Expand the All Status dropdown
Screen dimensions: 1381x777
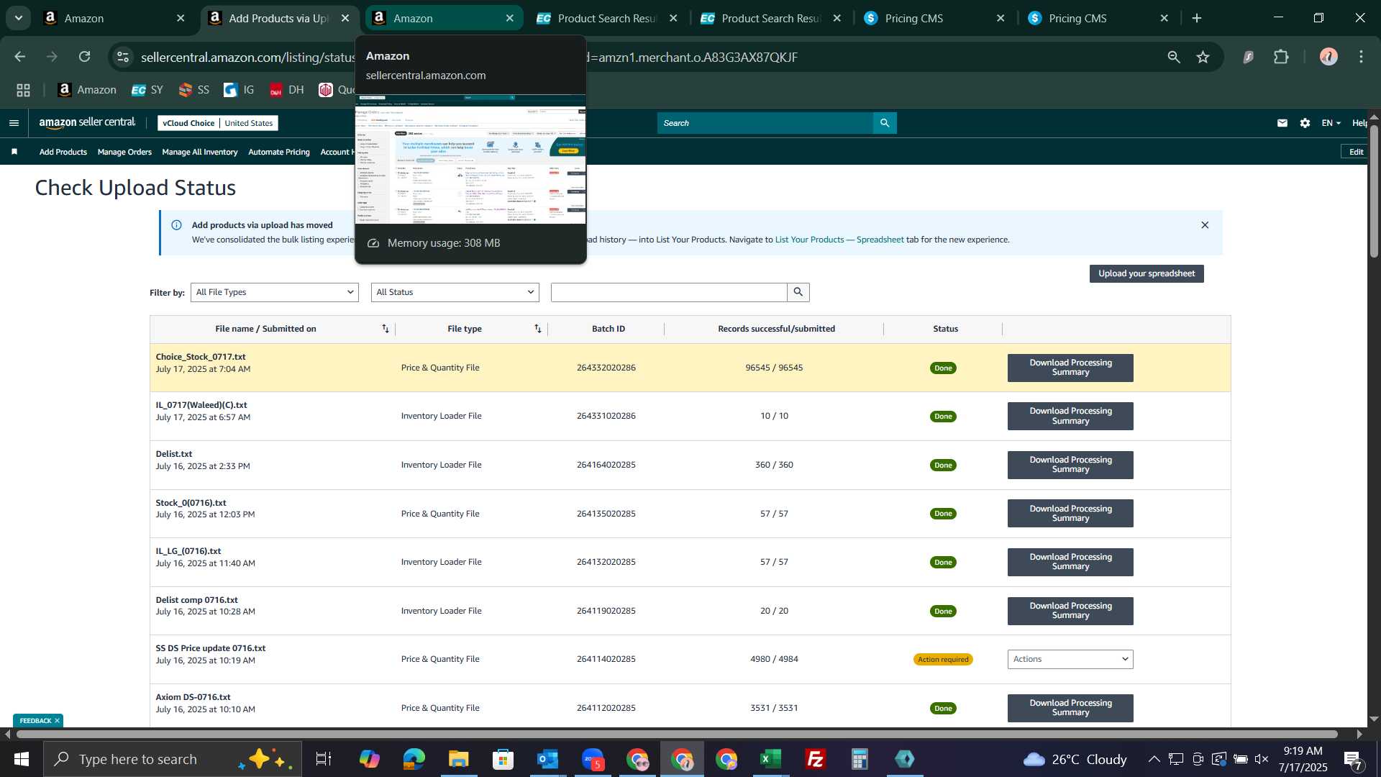pyautogui.click(x=455, y=292)
